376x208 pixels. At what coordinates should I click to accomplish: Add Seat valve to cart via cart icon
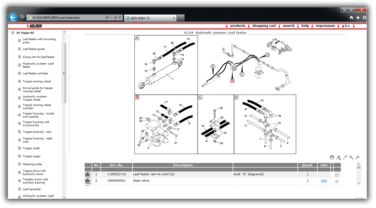(x=88, y=182)
